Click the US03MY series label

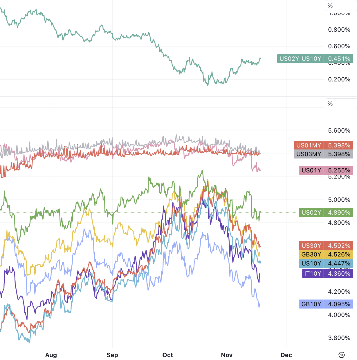click(x=309, y=154)
